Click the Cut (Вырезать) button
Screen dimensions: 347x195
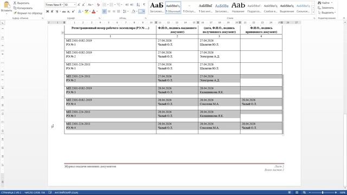pos(21,3)
